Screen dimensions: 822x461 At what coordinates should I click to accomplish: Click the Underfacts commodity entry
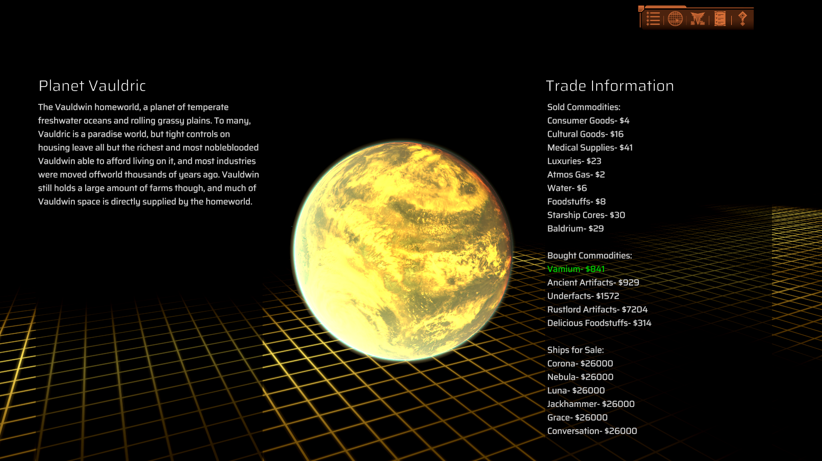pyautogui.click(x=583, y=296)
